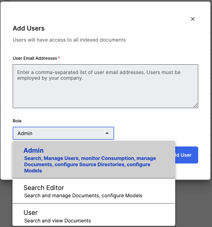
Task: Open the Role combo box
Action: (x=63, y=133)
